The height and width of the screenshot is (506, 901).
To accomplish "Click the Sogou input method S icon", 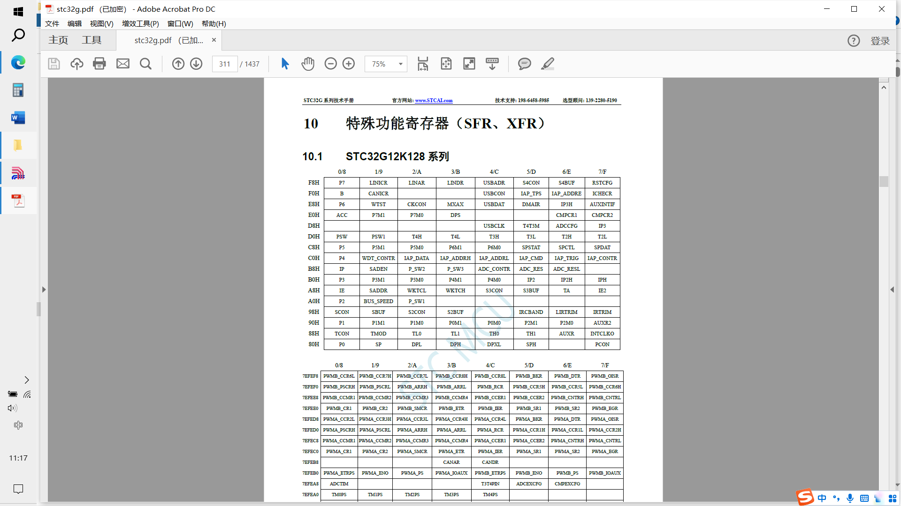I will point(805,497).
